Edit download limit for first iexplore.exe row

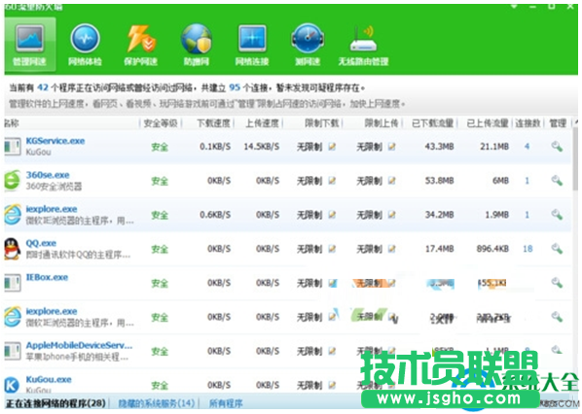[332, 215]
